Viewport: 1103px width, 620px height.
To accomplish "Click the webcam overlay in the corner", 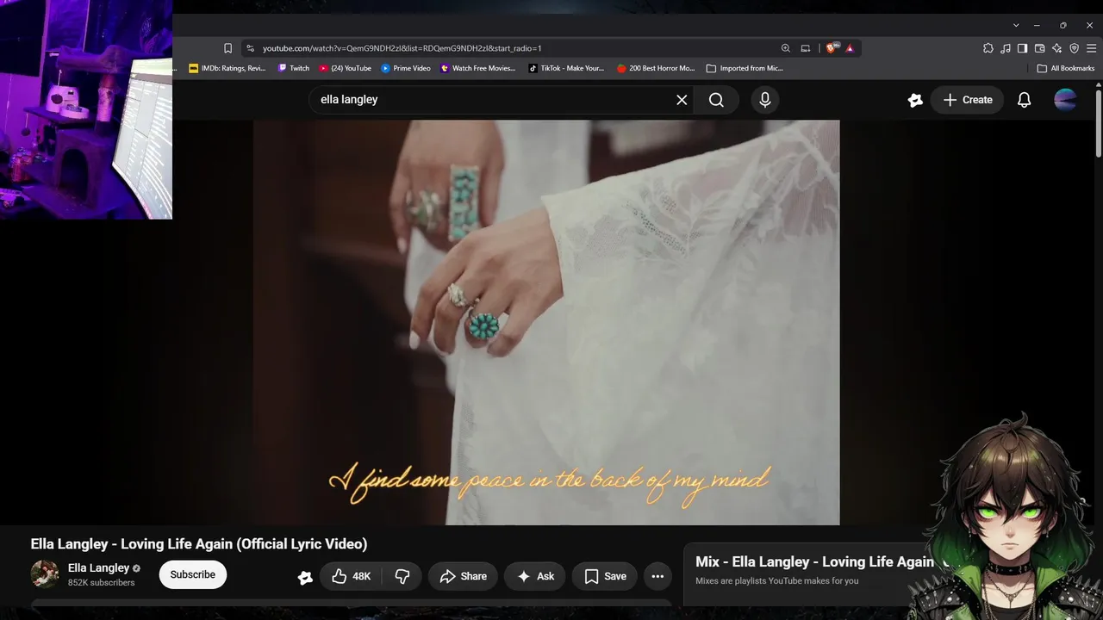I will coord(86,109).
